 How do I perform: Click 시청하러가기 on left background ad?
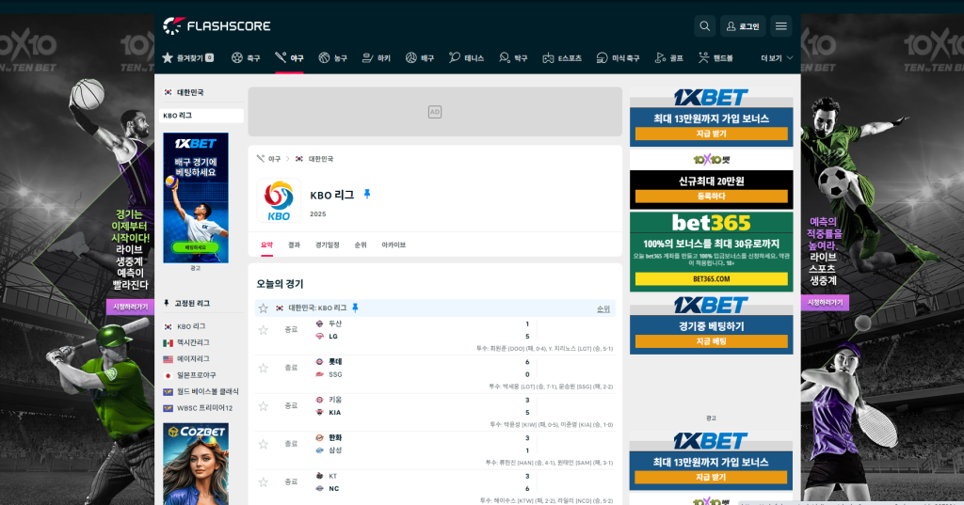[x=130, y=307]
